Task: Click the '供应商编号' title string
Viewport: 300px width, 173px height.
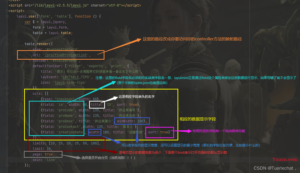Action: tap(127, 110)
